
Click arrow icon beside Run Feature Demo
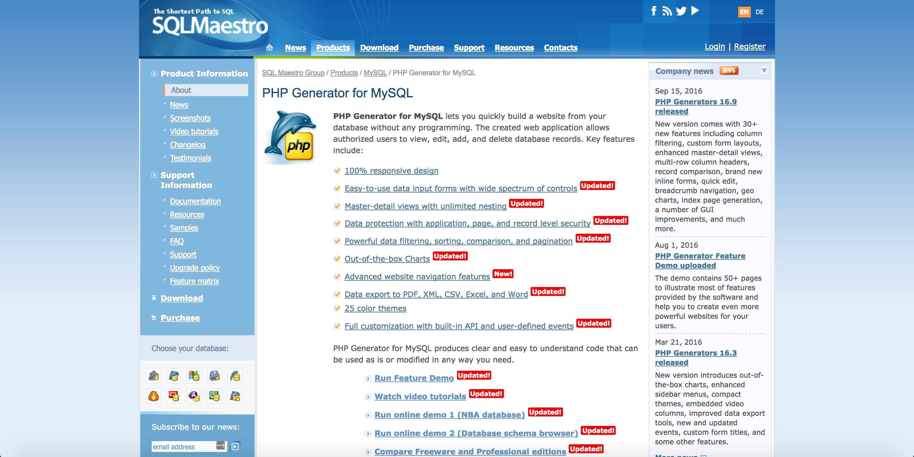(x=368, y=379)
